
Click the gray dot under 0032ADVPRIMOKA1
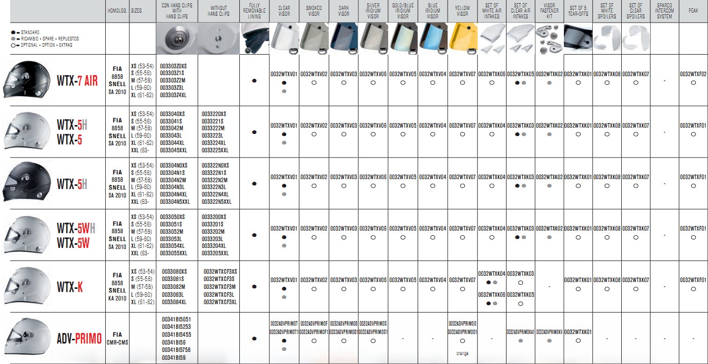tap(521, 340)
